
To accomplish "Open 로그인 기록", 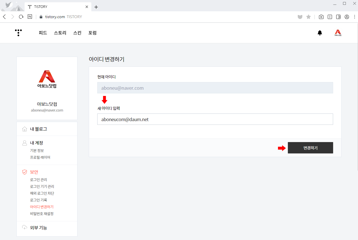I will click(x=38, y=200).
